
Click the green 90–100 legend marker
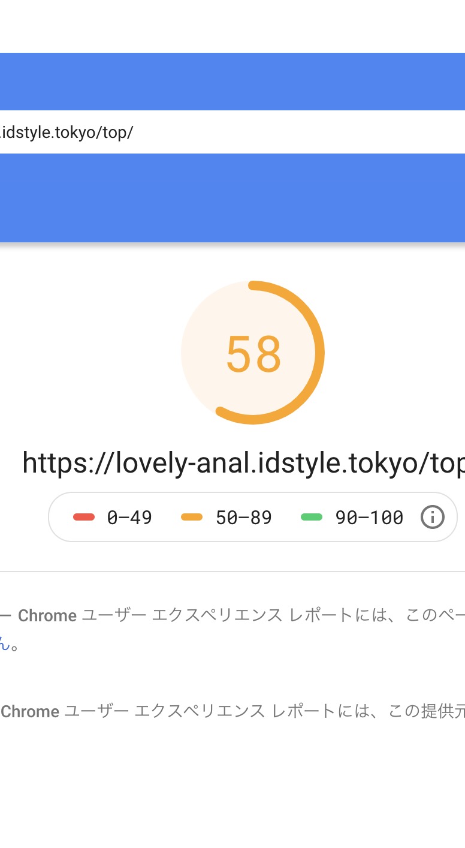312,517
